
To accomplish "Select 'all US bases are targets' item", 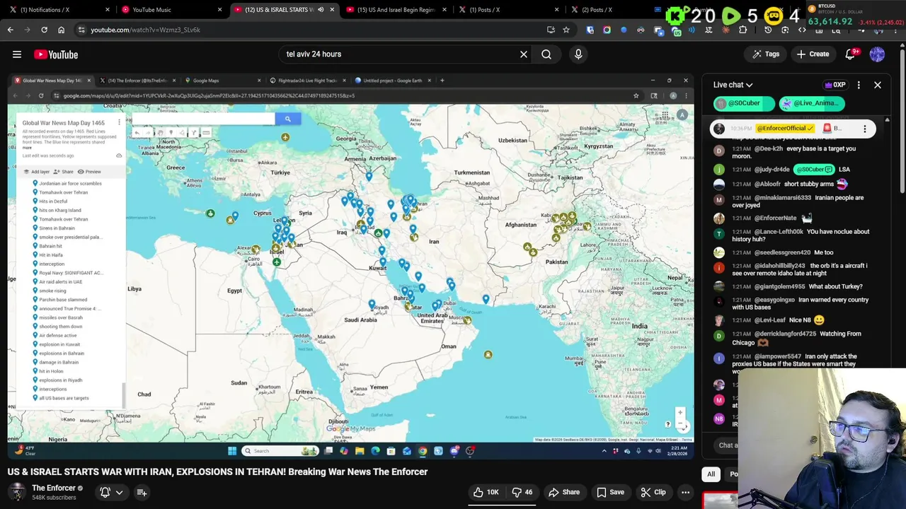I will 64,398.
